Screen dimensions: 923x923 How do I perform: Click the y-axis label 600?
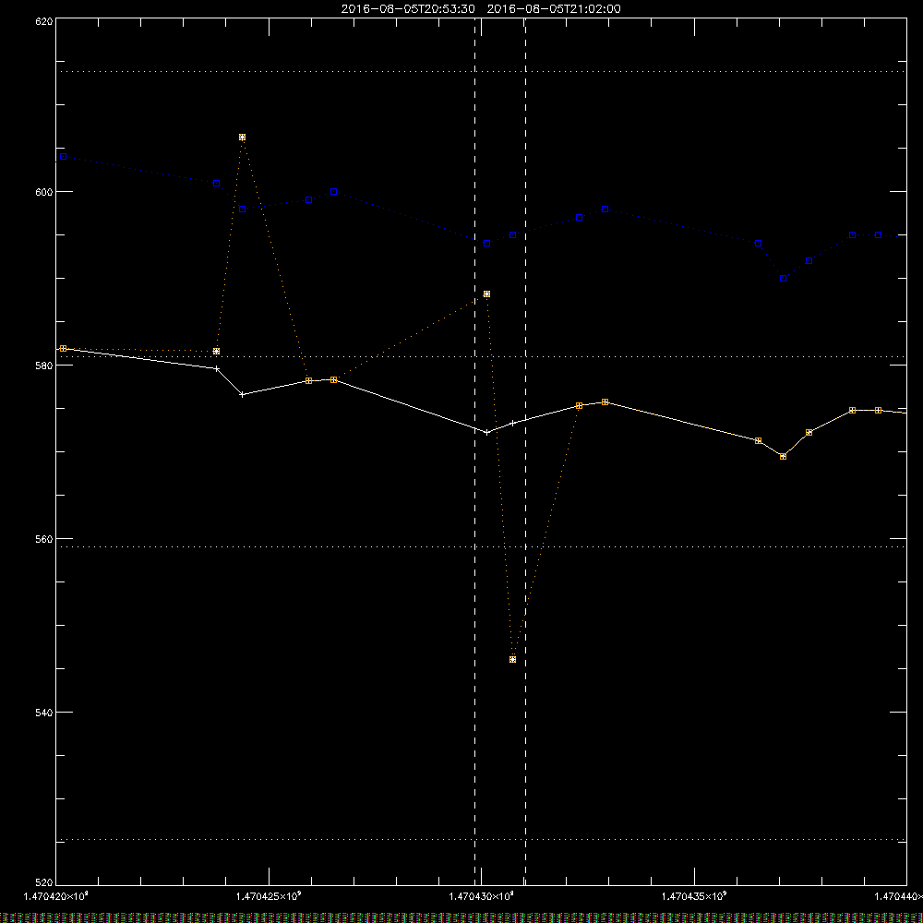click(x=45, y=192)
